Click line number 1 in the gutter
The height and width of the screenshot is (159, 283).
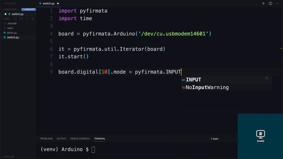click(x=51, y=11)
